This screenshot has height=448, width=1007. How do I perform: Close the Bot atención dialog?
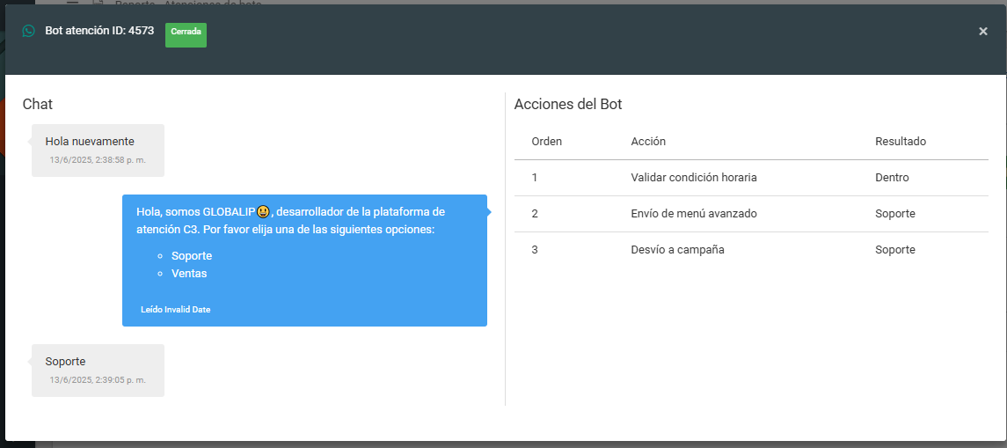[982, 32]
